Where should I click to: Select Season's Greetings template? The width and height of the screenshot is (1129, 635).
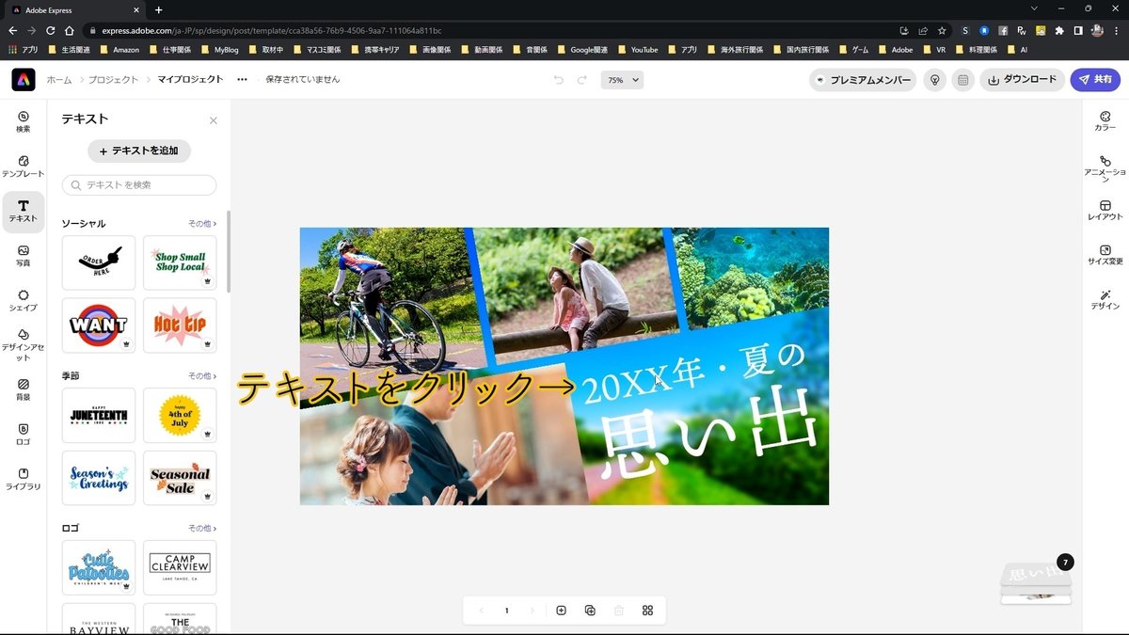99,478
